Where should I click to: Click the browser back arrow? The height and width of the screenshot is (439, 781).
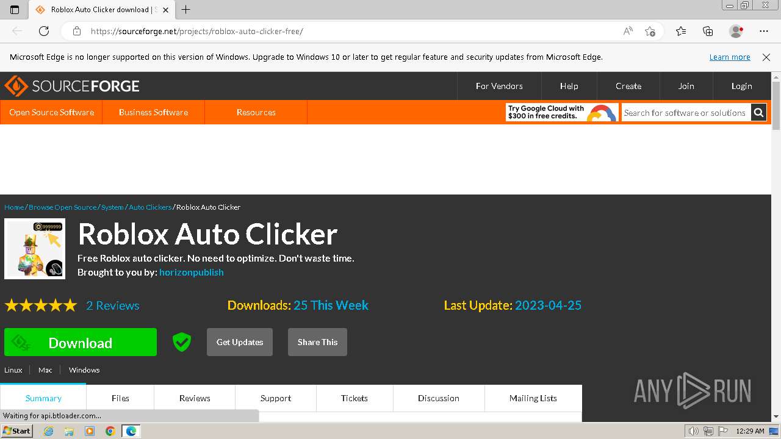pyautogui.click(x=17, y=31)
